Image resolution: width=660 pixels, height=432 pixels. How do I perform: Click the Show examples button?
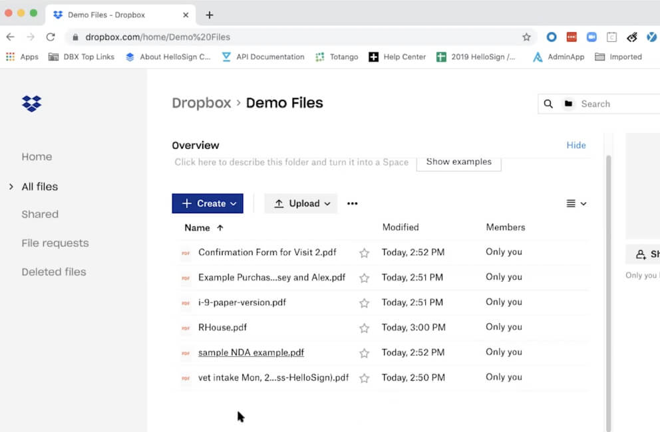click(x=459, y=162)
